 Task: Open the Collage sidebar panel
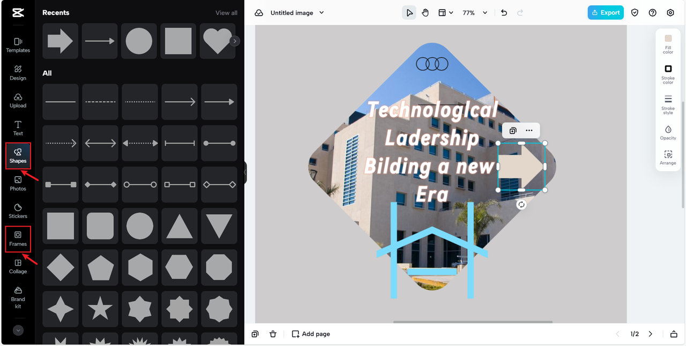point(18,266)
